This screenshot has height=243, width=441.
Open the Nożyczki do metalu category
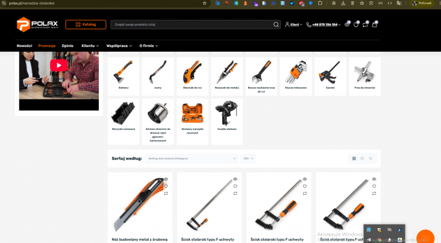click(x=227, y=76)
